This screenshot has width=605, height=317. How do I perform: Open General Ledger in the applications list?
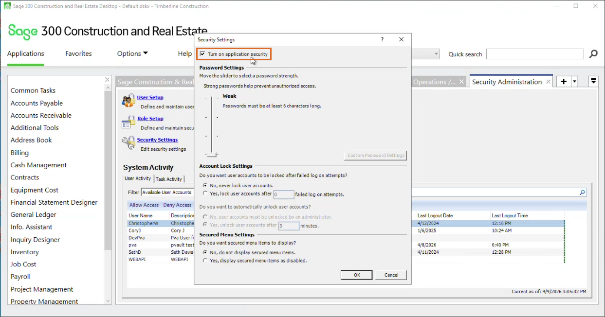coord(34,214)
